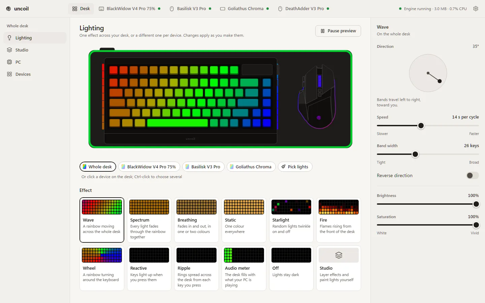Select the BlackWidow V4 Pro 75% target chip
485x303 pixels.
(149, 167)
